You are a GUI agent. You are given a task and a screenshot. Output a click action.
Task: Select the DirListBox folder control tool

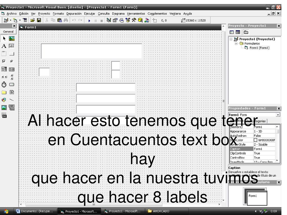coord(4,92)
